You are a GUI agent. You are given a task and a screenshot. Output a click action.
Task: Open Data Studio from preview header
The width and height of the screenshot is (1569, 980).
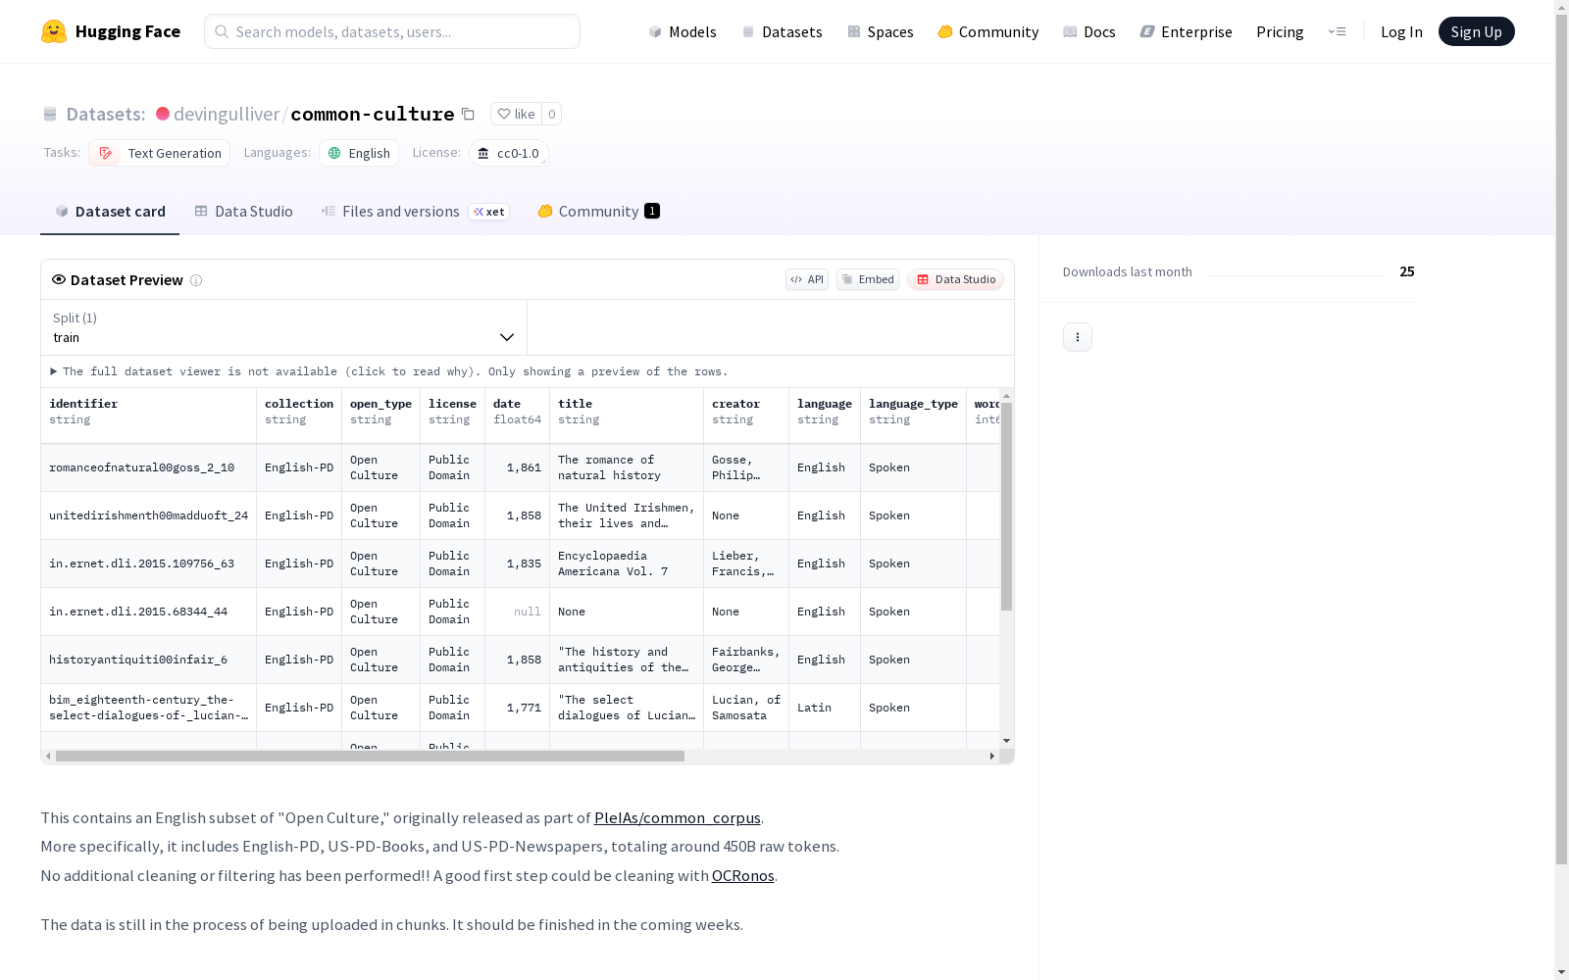pos(955,279)
